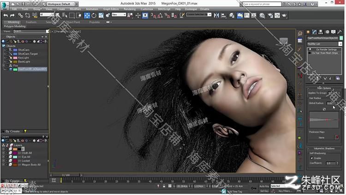This screenshot has height=195, width=346.
Task: Select the Megon Body All layer
Action: click(31, 165)
